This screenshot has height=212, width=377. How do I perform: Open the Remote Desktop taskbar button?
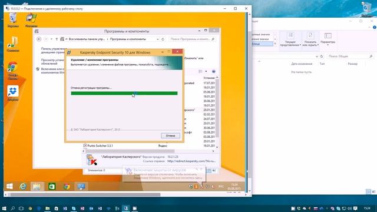125,208
